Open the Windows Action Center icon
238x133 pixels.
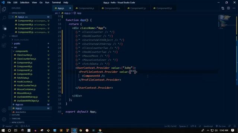tap(232, 130)
